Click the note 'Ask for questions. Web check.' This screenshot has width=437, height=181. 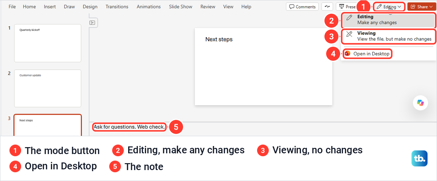[129, 127]
